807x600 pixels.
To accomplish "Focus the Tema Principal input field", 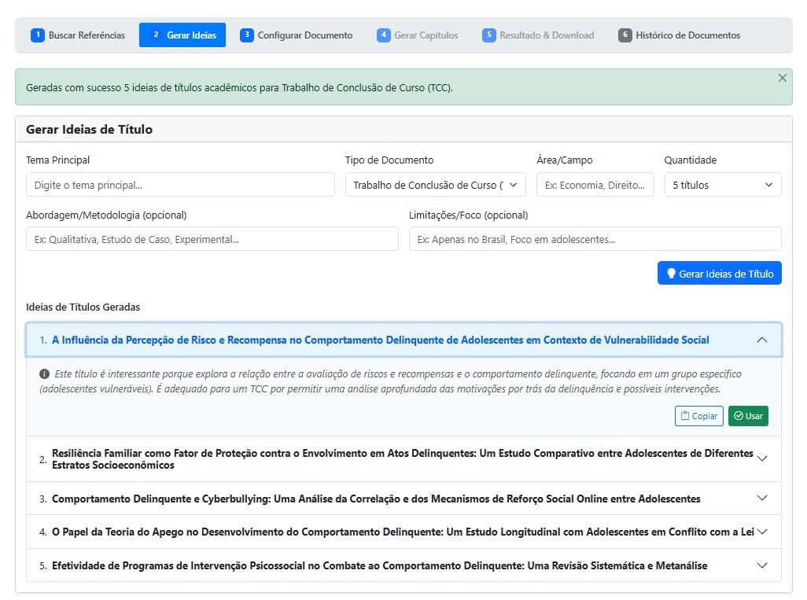I will coord(180,185).
